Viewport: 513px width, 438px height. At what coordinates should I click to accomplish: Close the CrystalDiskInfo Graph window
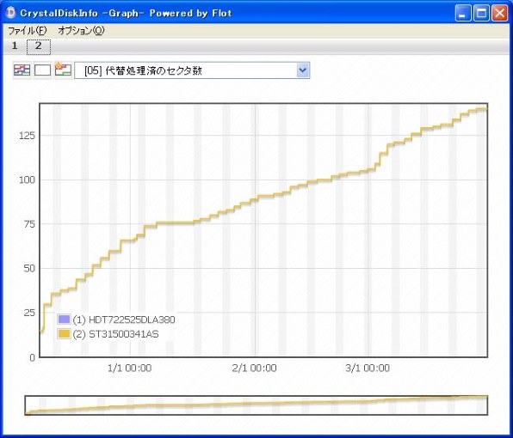click(500, 13)
